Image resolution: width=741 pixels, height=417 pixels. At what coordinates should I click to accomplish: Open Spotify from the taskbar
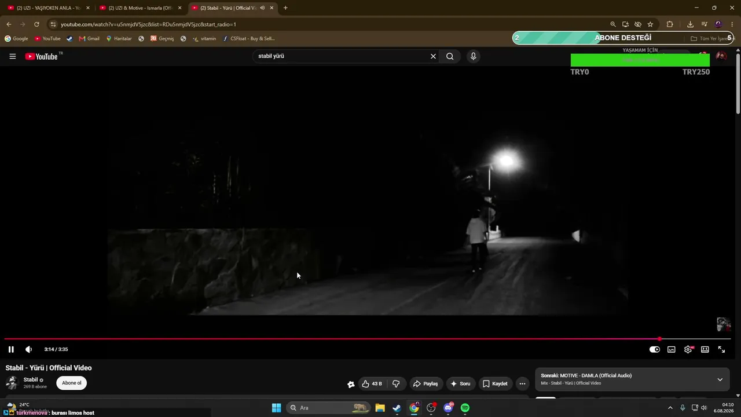click(465, 408)
